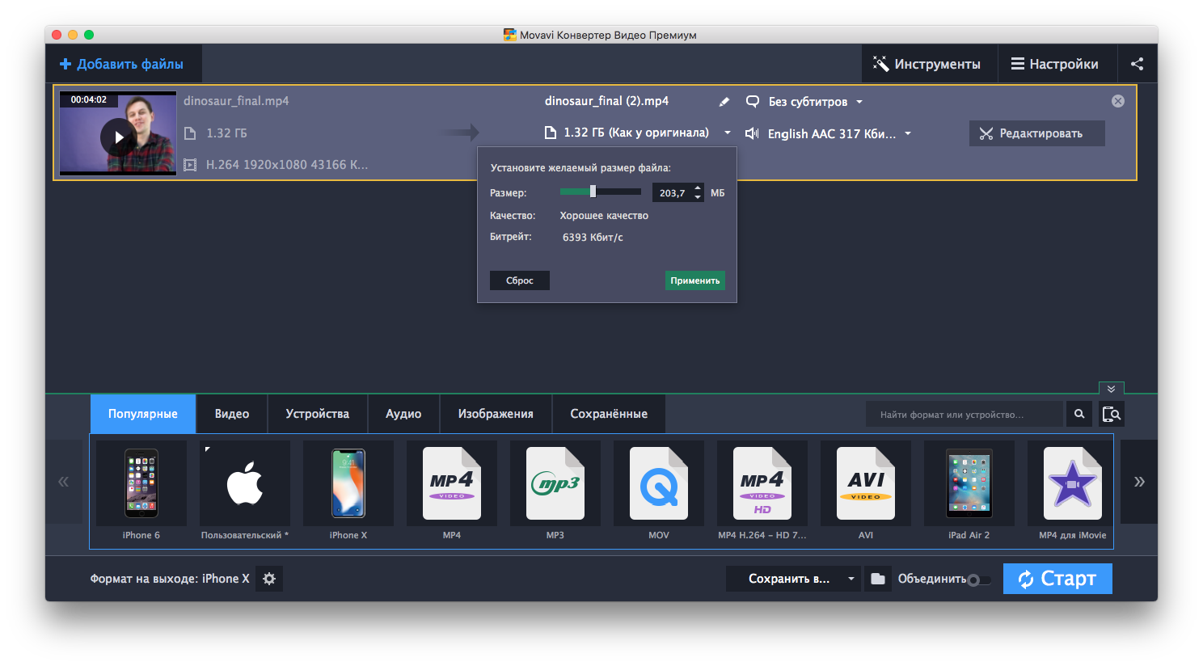Click the Редактировать button
This screenshot has width=1203, height=666.
(x=1037, y=133)
